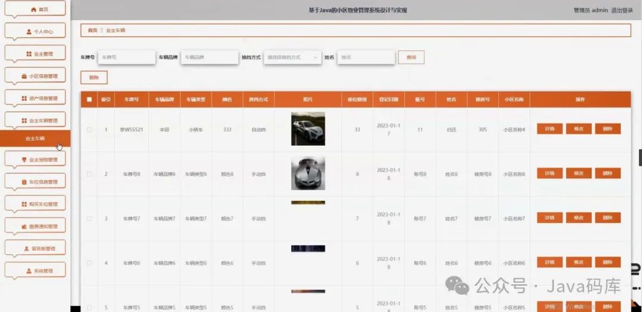Click cell 楼房号8
The width and height of the screenshot is (642, 312).
(x=483, y=174)
